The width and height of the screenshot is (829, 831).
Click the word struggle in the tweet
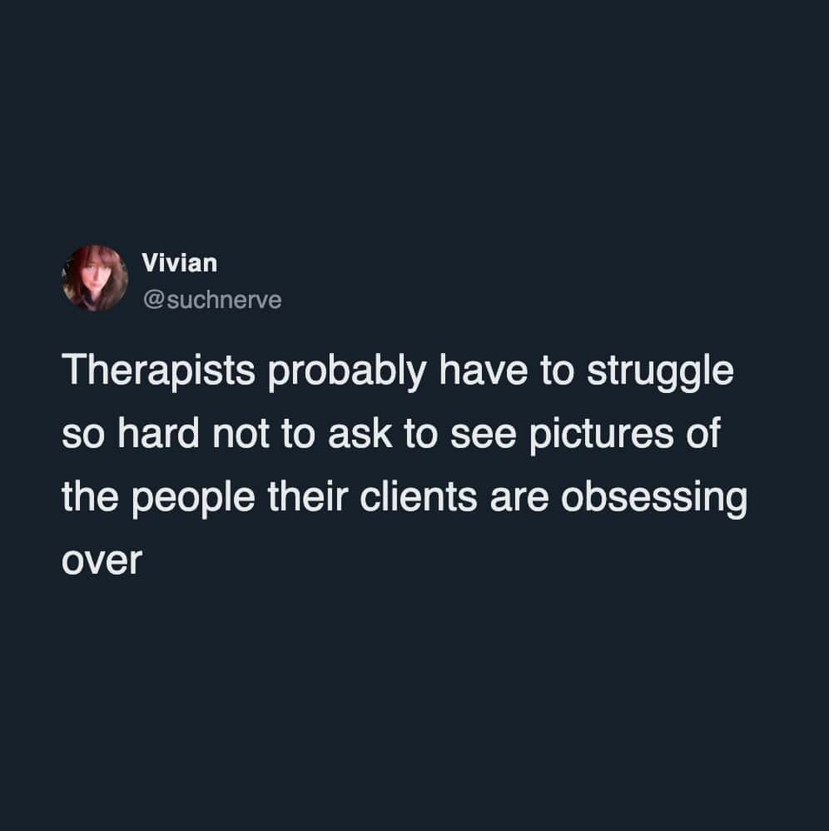coord(660,371)
